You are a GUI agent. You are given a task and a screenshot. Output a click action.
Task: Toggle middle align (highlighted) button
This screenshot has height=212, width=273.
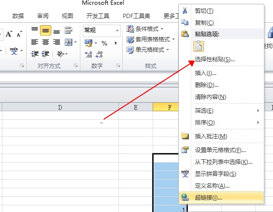[x=46, y=30]
